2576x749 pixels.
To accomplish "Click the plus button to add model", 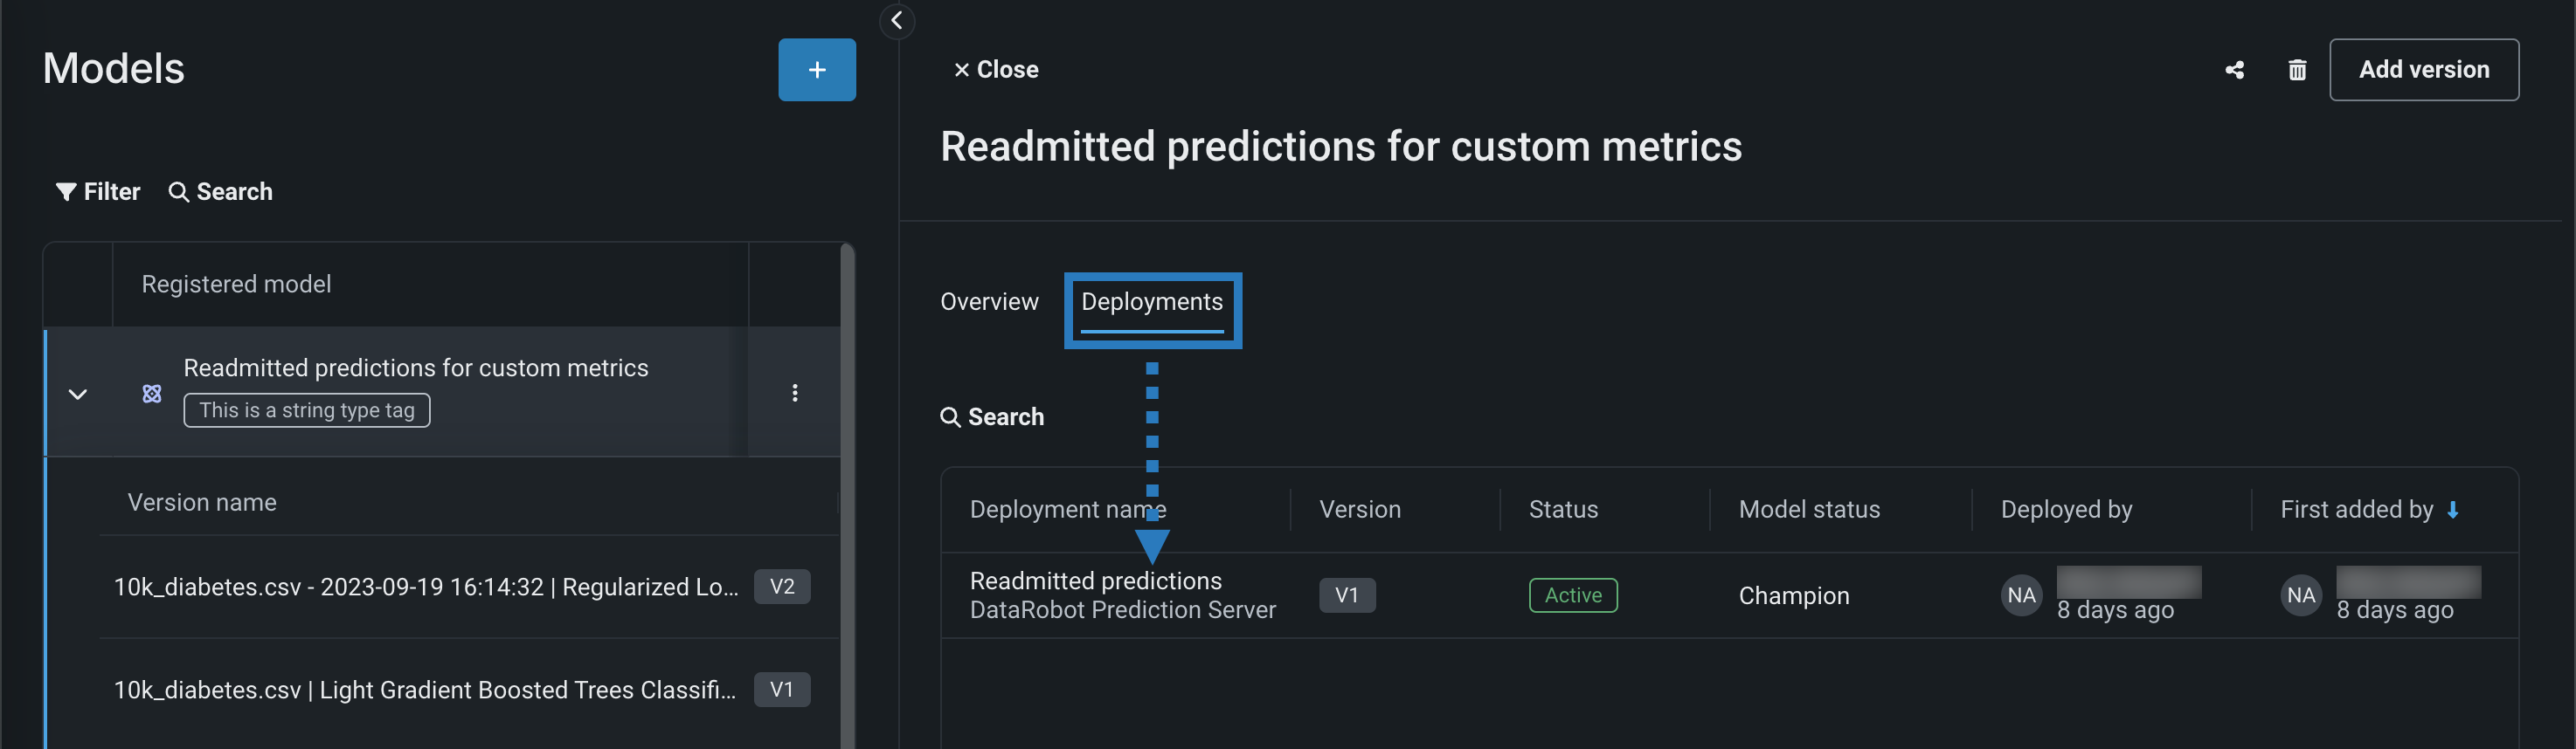I will [x=816, y=70].
